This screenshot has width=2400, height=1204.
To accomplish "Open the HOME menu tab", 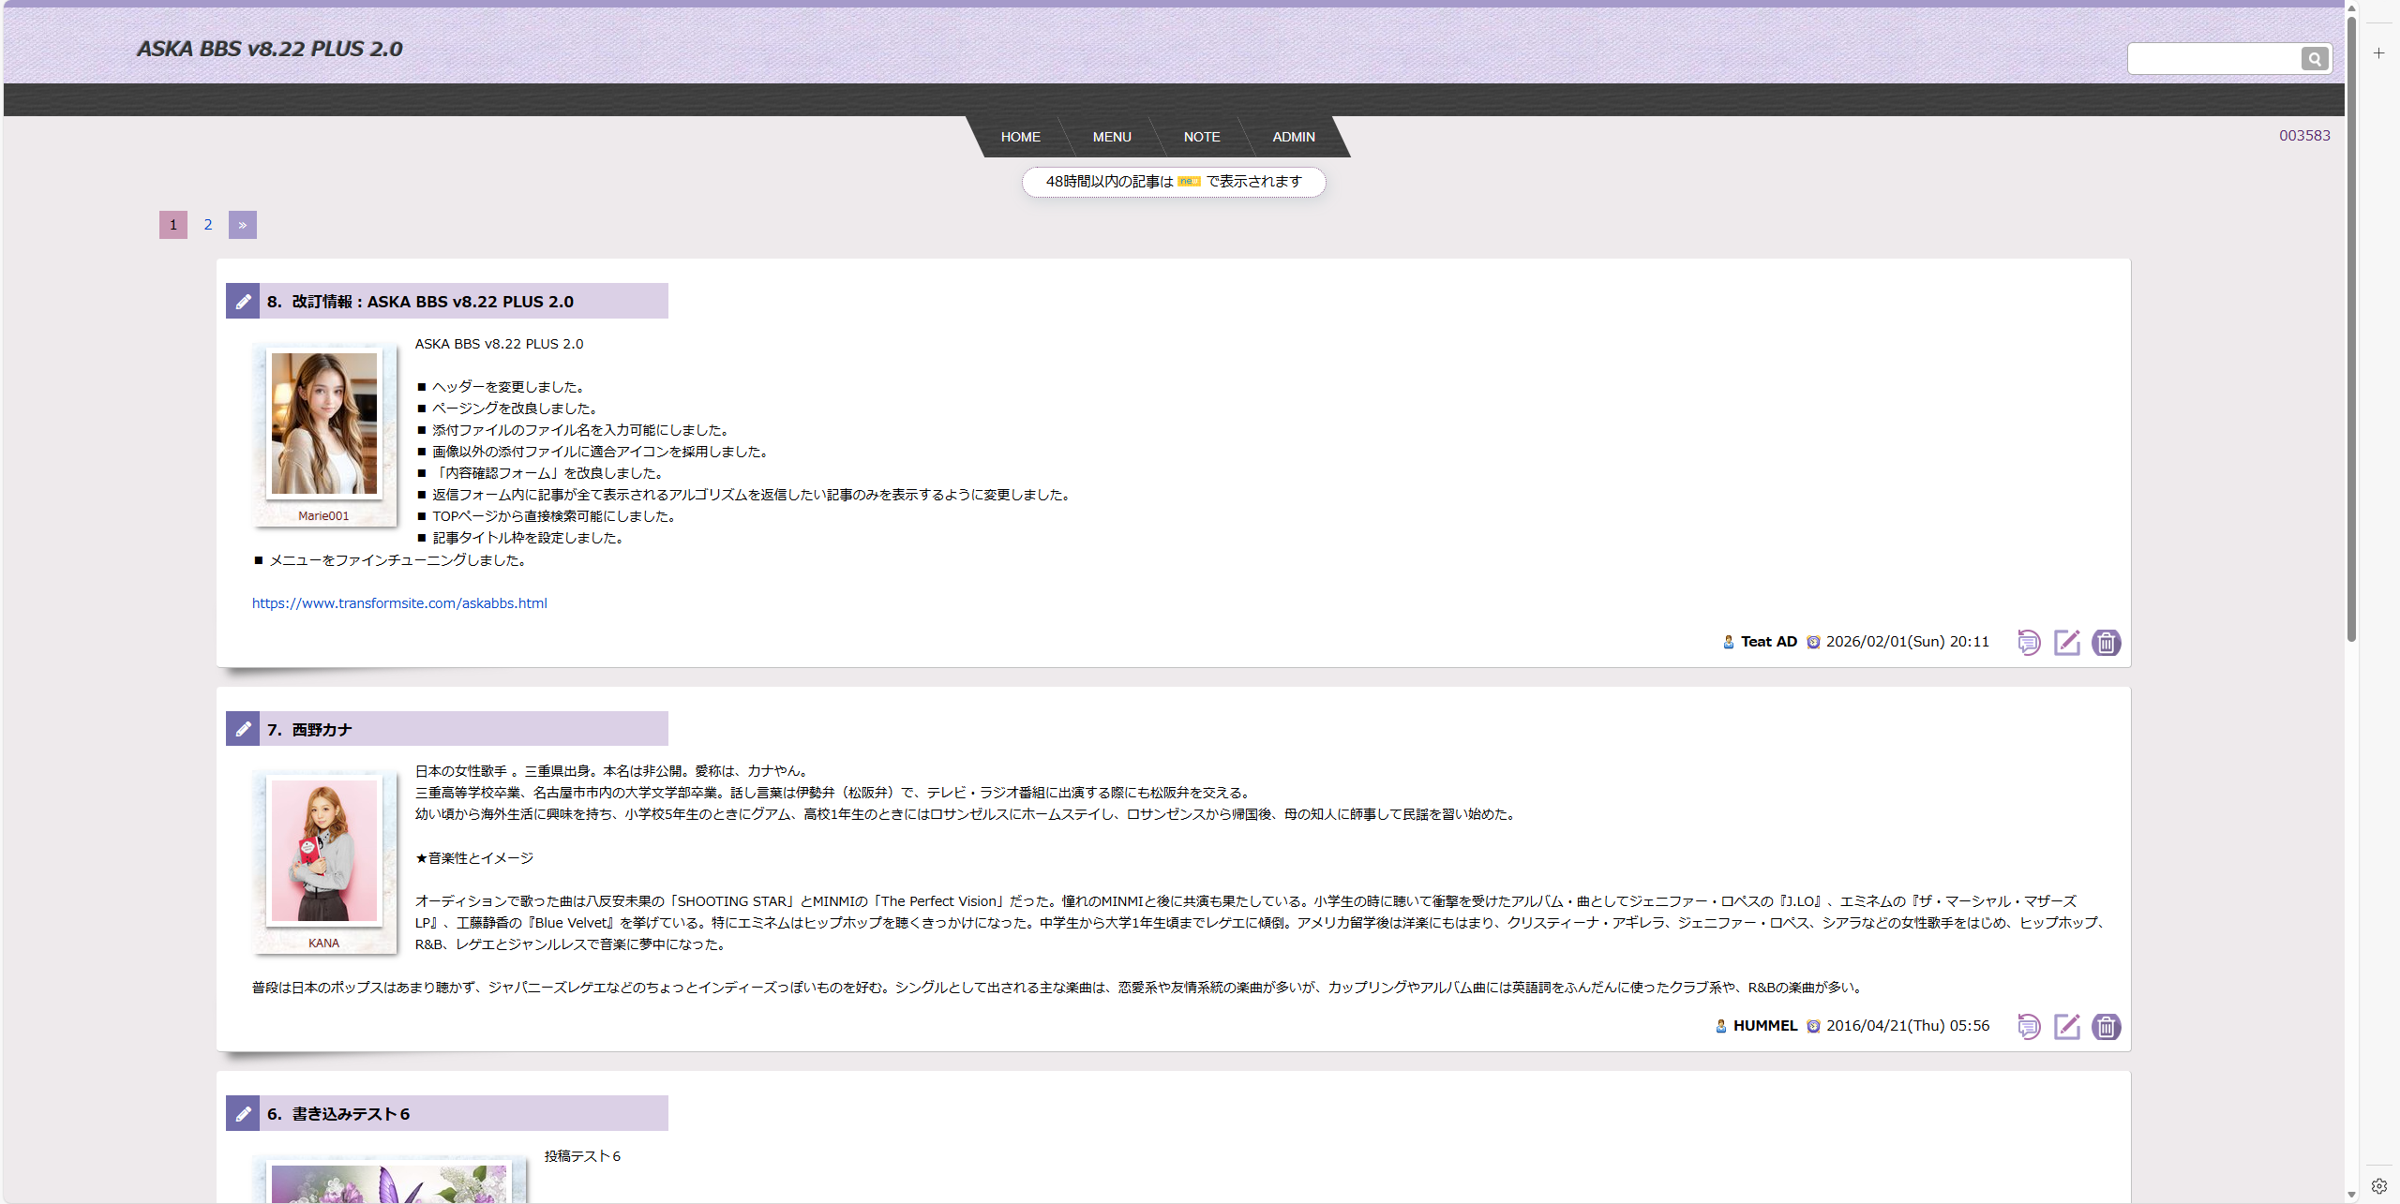I will click(1020, 137).
